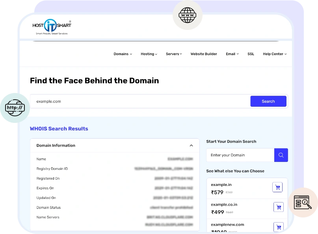Click the Host IT Smart logo

coord(52,27)
